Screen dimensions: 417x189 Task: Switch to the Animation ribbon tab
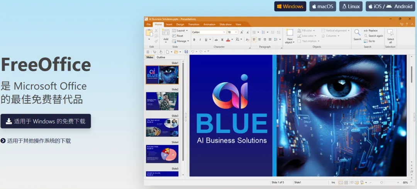pos(209,24)
